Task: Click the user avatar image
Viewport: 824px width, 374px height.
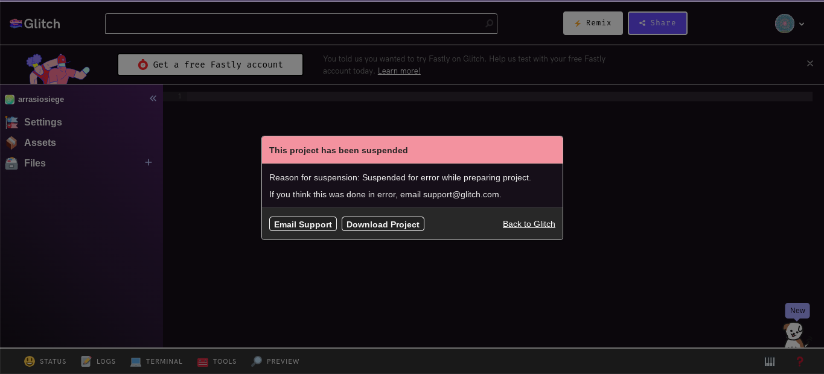Action: pyautogui.click(x=784, y=24)
